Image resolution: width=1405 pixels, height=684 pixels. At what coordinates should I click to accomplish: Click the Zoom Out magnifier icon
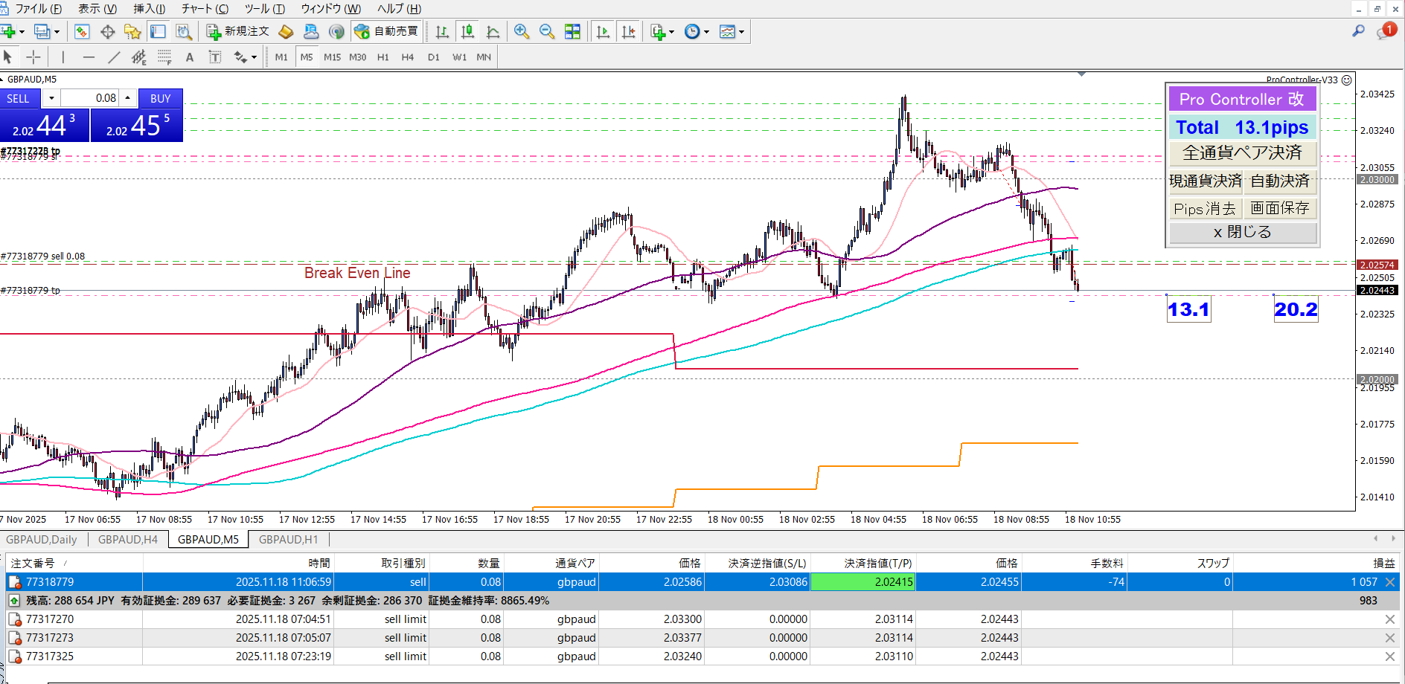click(x=547, y=31)
